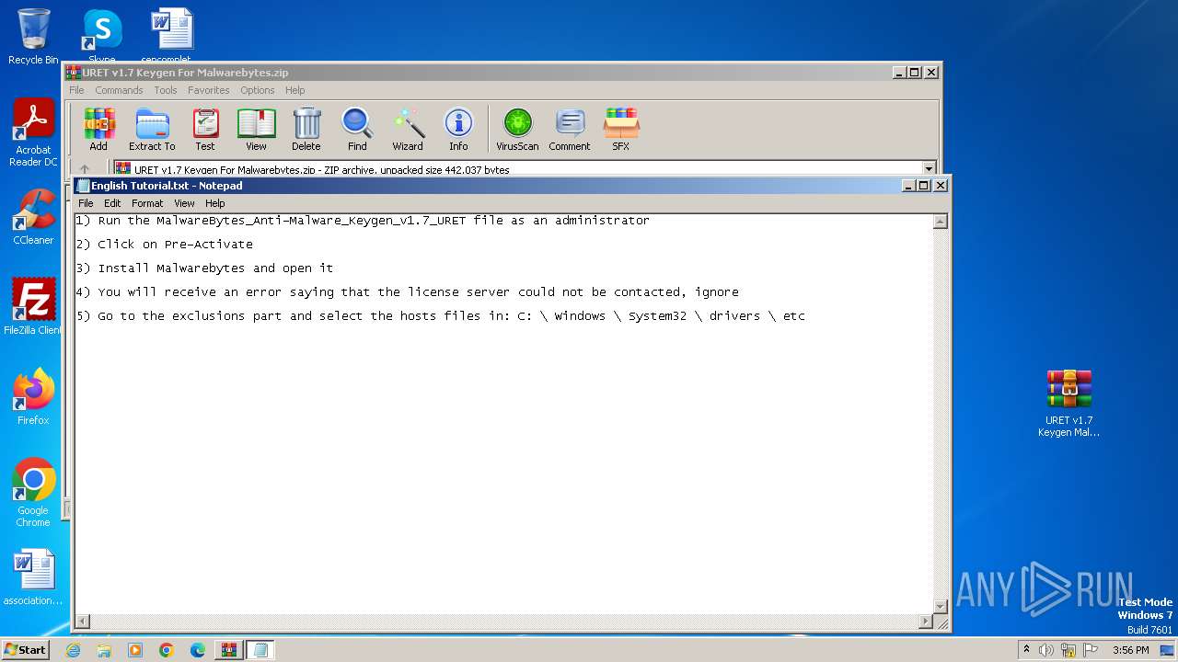Click line 1 about running the Keygen file
The height and width of the screenshot is (662, 1178).
tap(363, 221)
